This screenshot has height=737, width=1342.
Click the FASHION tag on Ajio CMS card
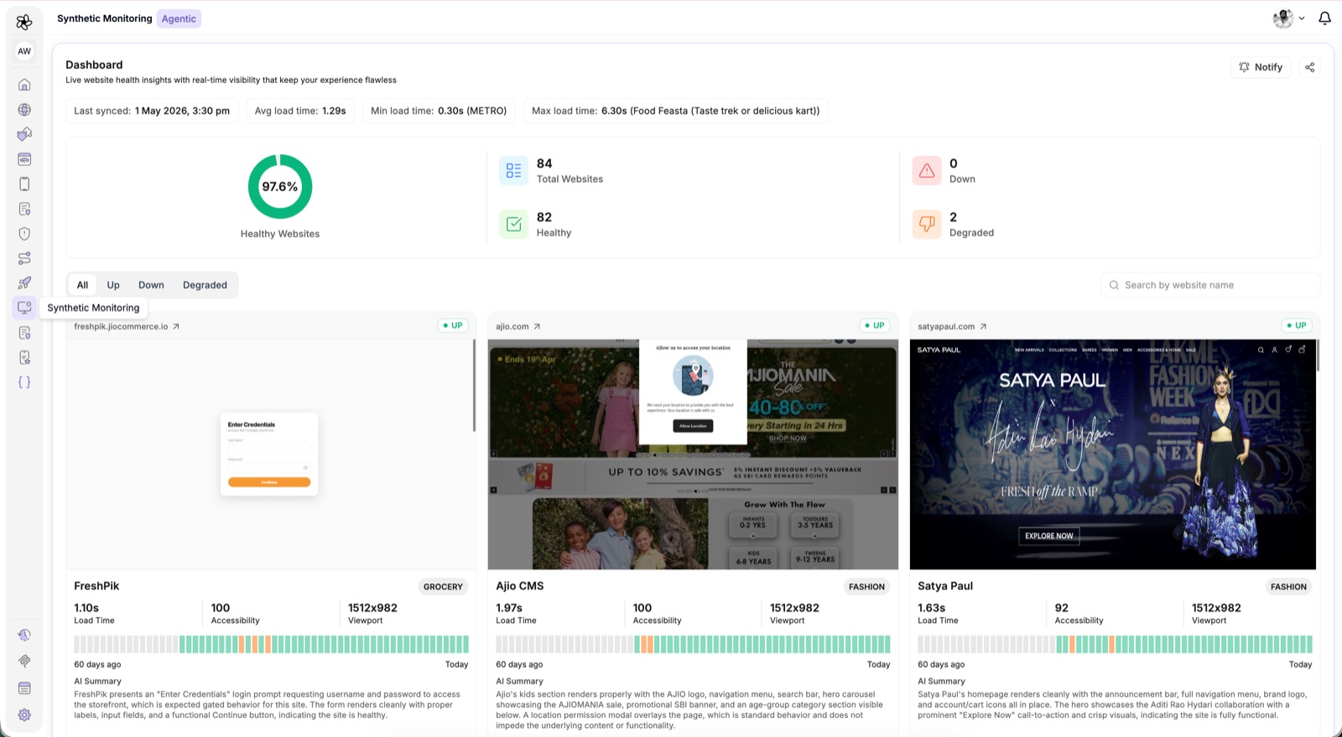(866, 587)
